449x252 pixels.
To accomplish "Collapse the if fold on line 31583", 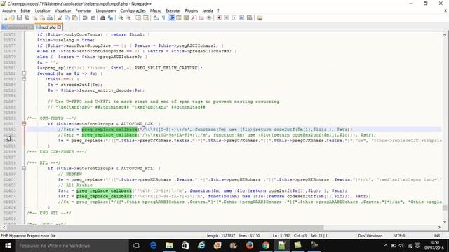I will [x=24, y=79].
